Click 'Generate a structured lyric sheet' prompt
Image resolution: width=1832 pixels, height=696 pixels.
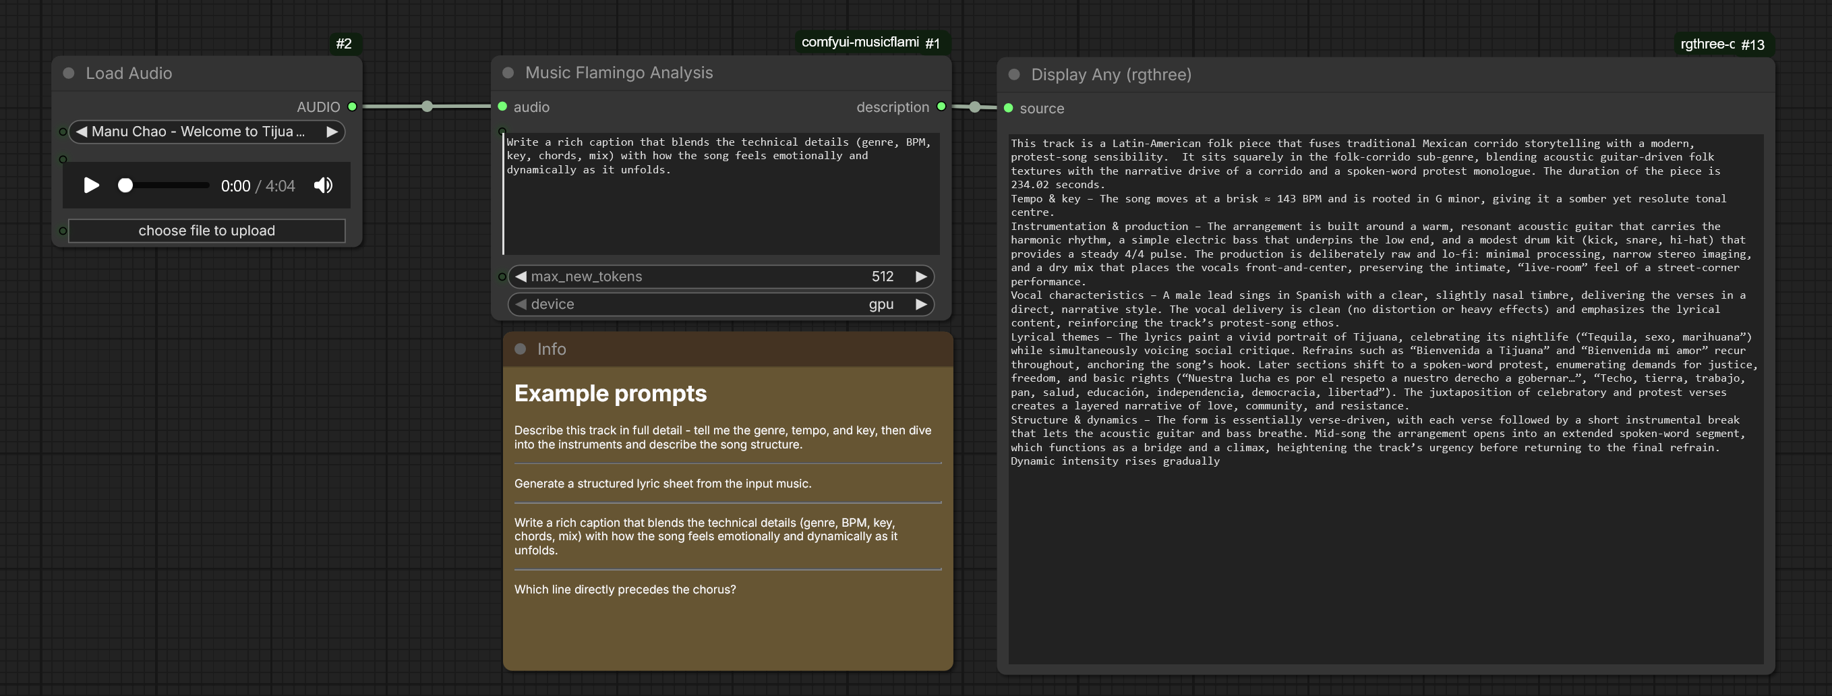(663, 484)
